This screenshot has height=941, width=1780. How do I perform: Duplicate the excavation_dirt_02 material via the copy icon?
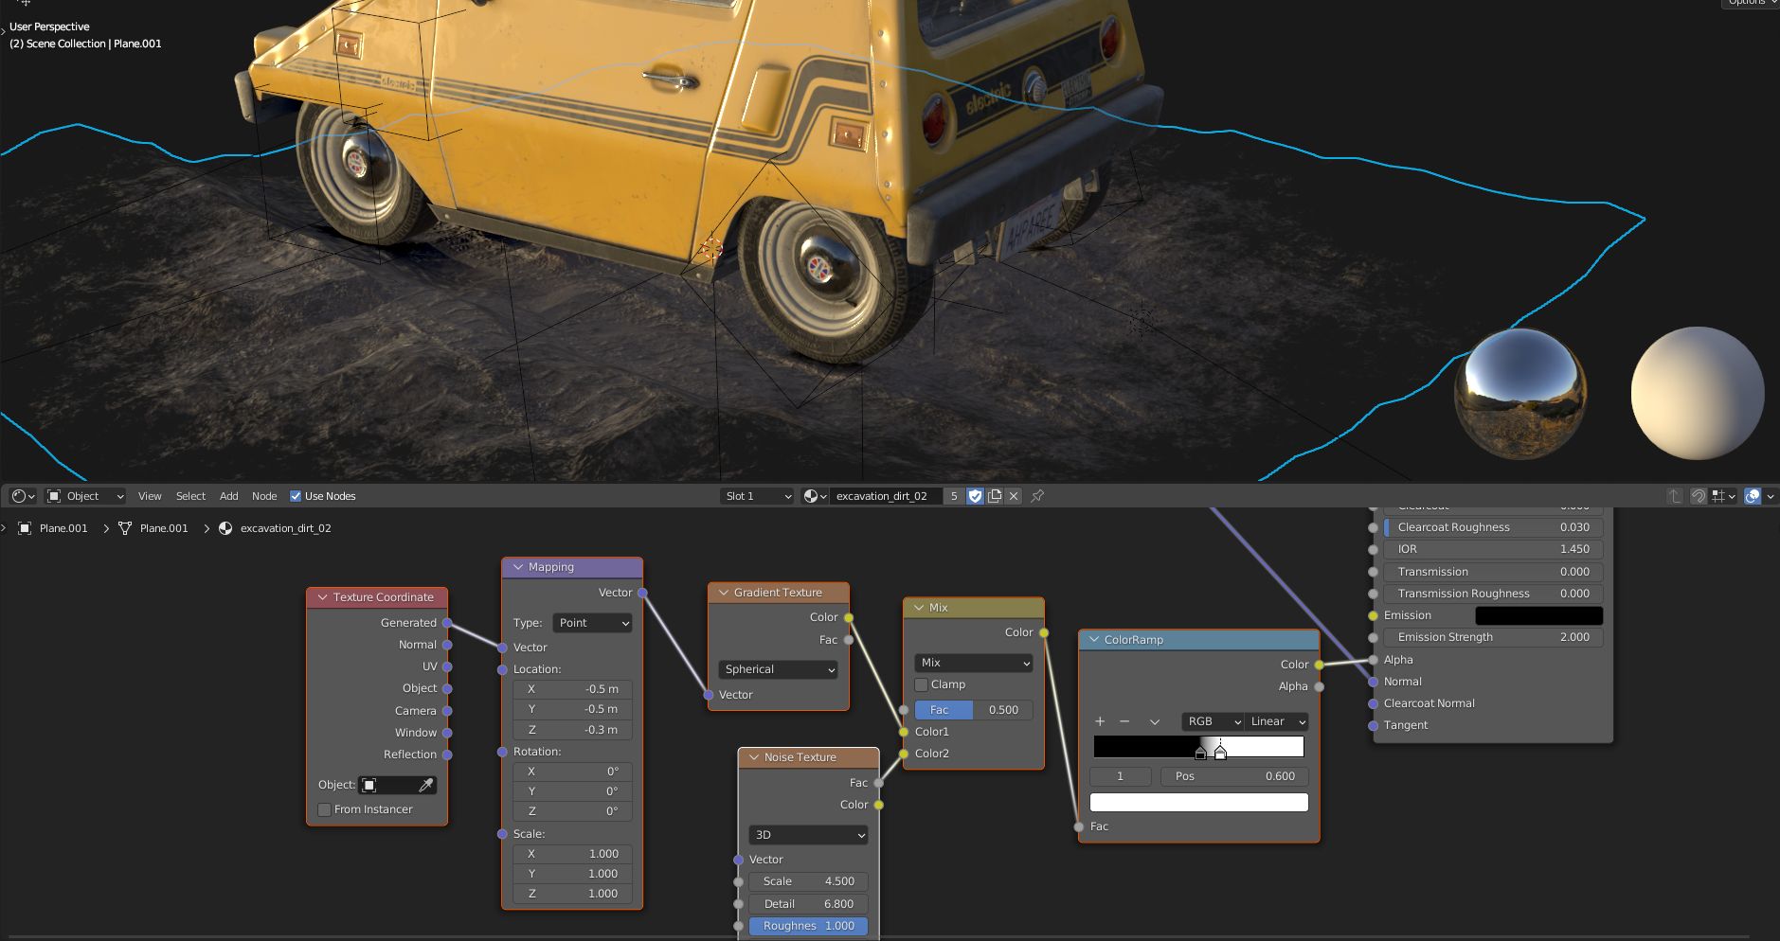[995, 496]
